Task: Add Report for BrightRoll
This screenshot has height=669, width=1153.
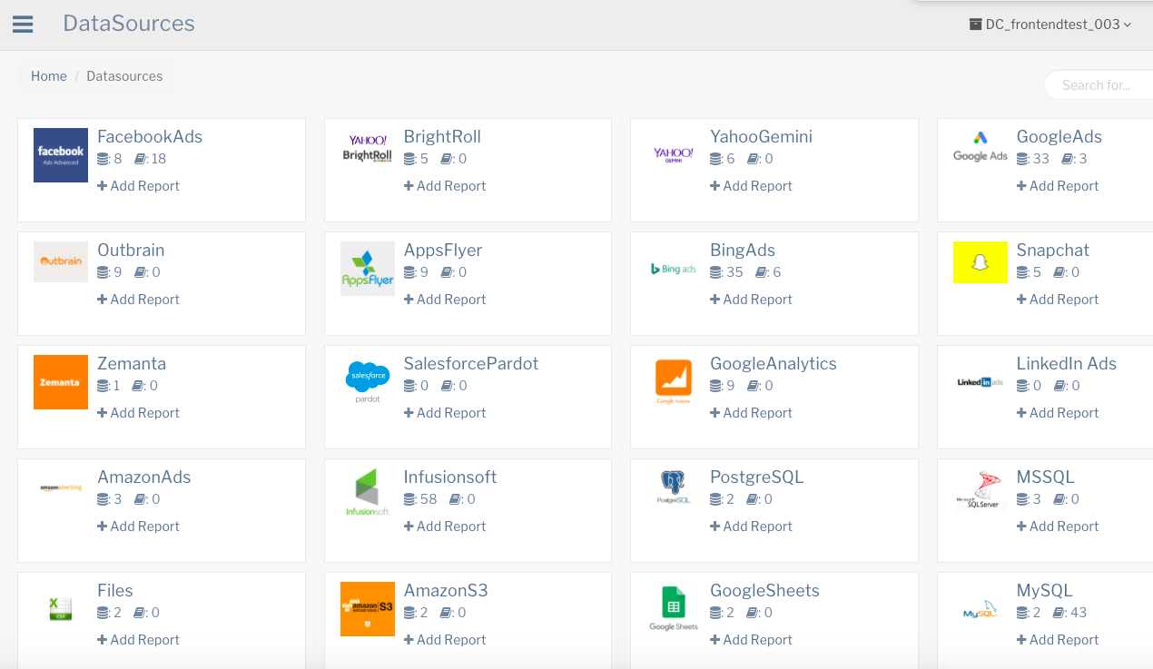Action: pos(445,186)
